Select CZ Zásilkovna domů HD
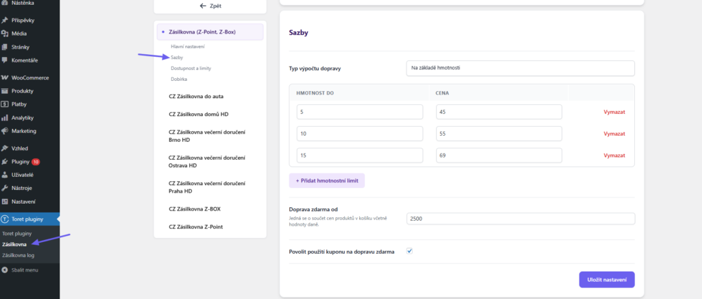The height and width of the screenshot is (299, 702). click(199, 114)
